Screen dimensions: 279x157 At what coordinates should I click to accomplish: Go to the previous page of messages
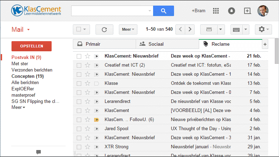(180, 29)
